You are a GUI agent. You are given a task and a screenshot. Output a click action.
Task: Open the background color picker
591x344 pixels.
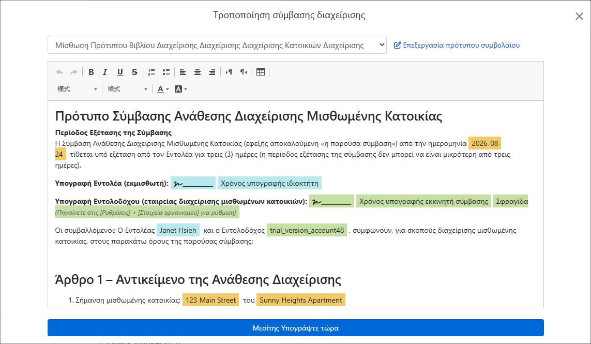coord(181,89)
